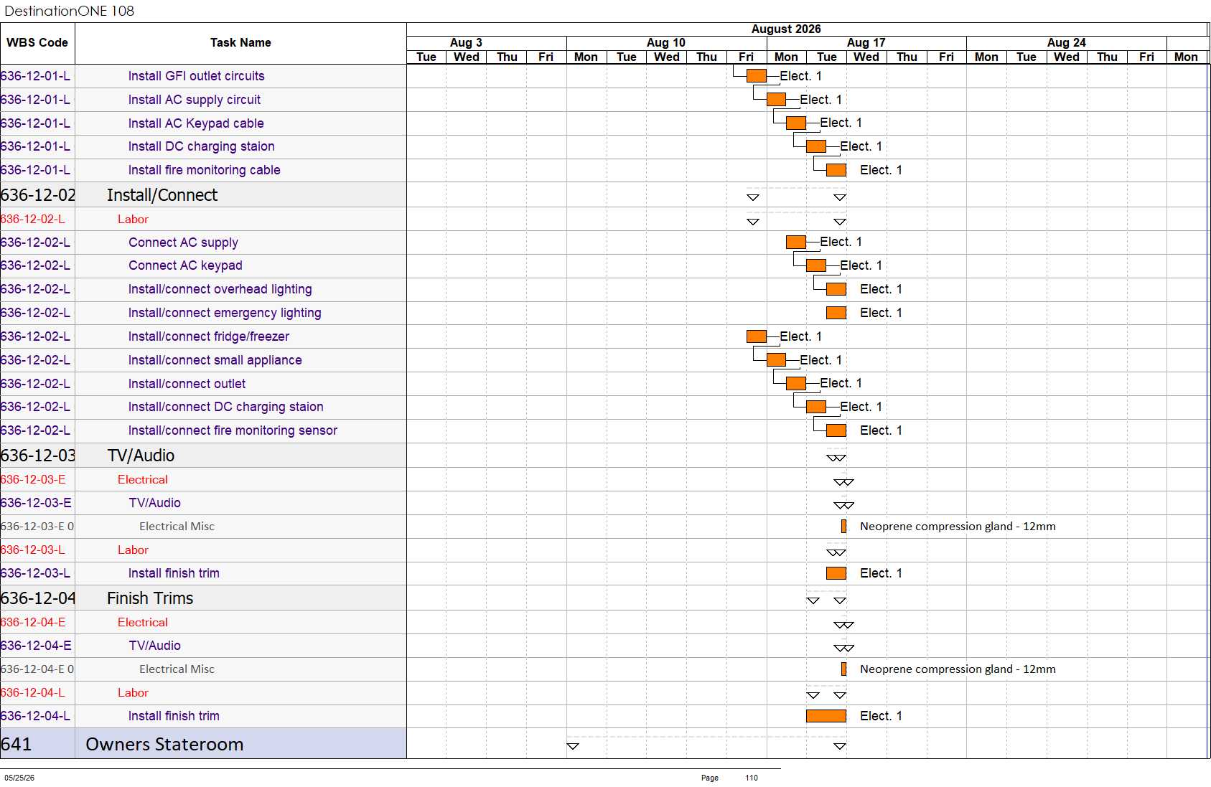The image size is (1211, 787).
Task: Select the Install/Connect summary start marker
Action: click(x=753, y=197)
